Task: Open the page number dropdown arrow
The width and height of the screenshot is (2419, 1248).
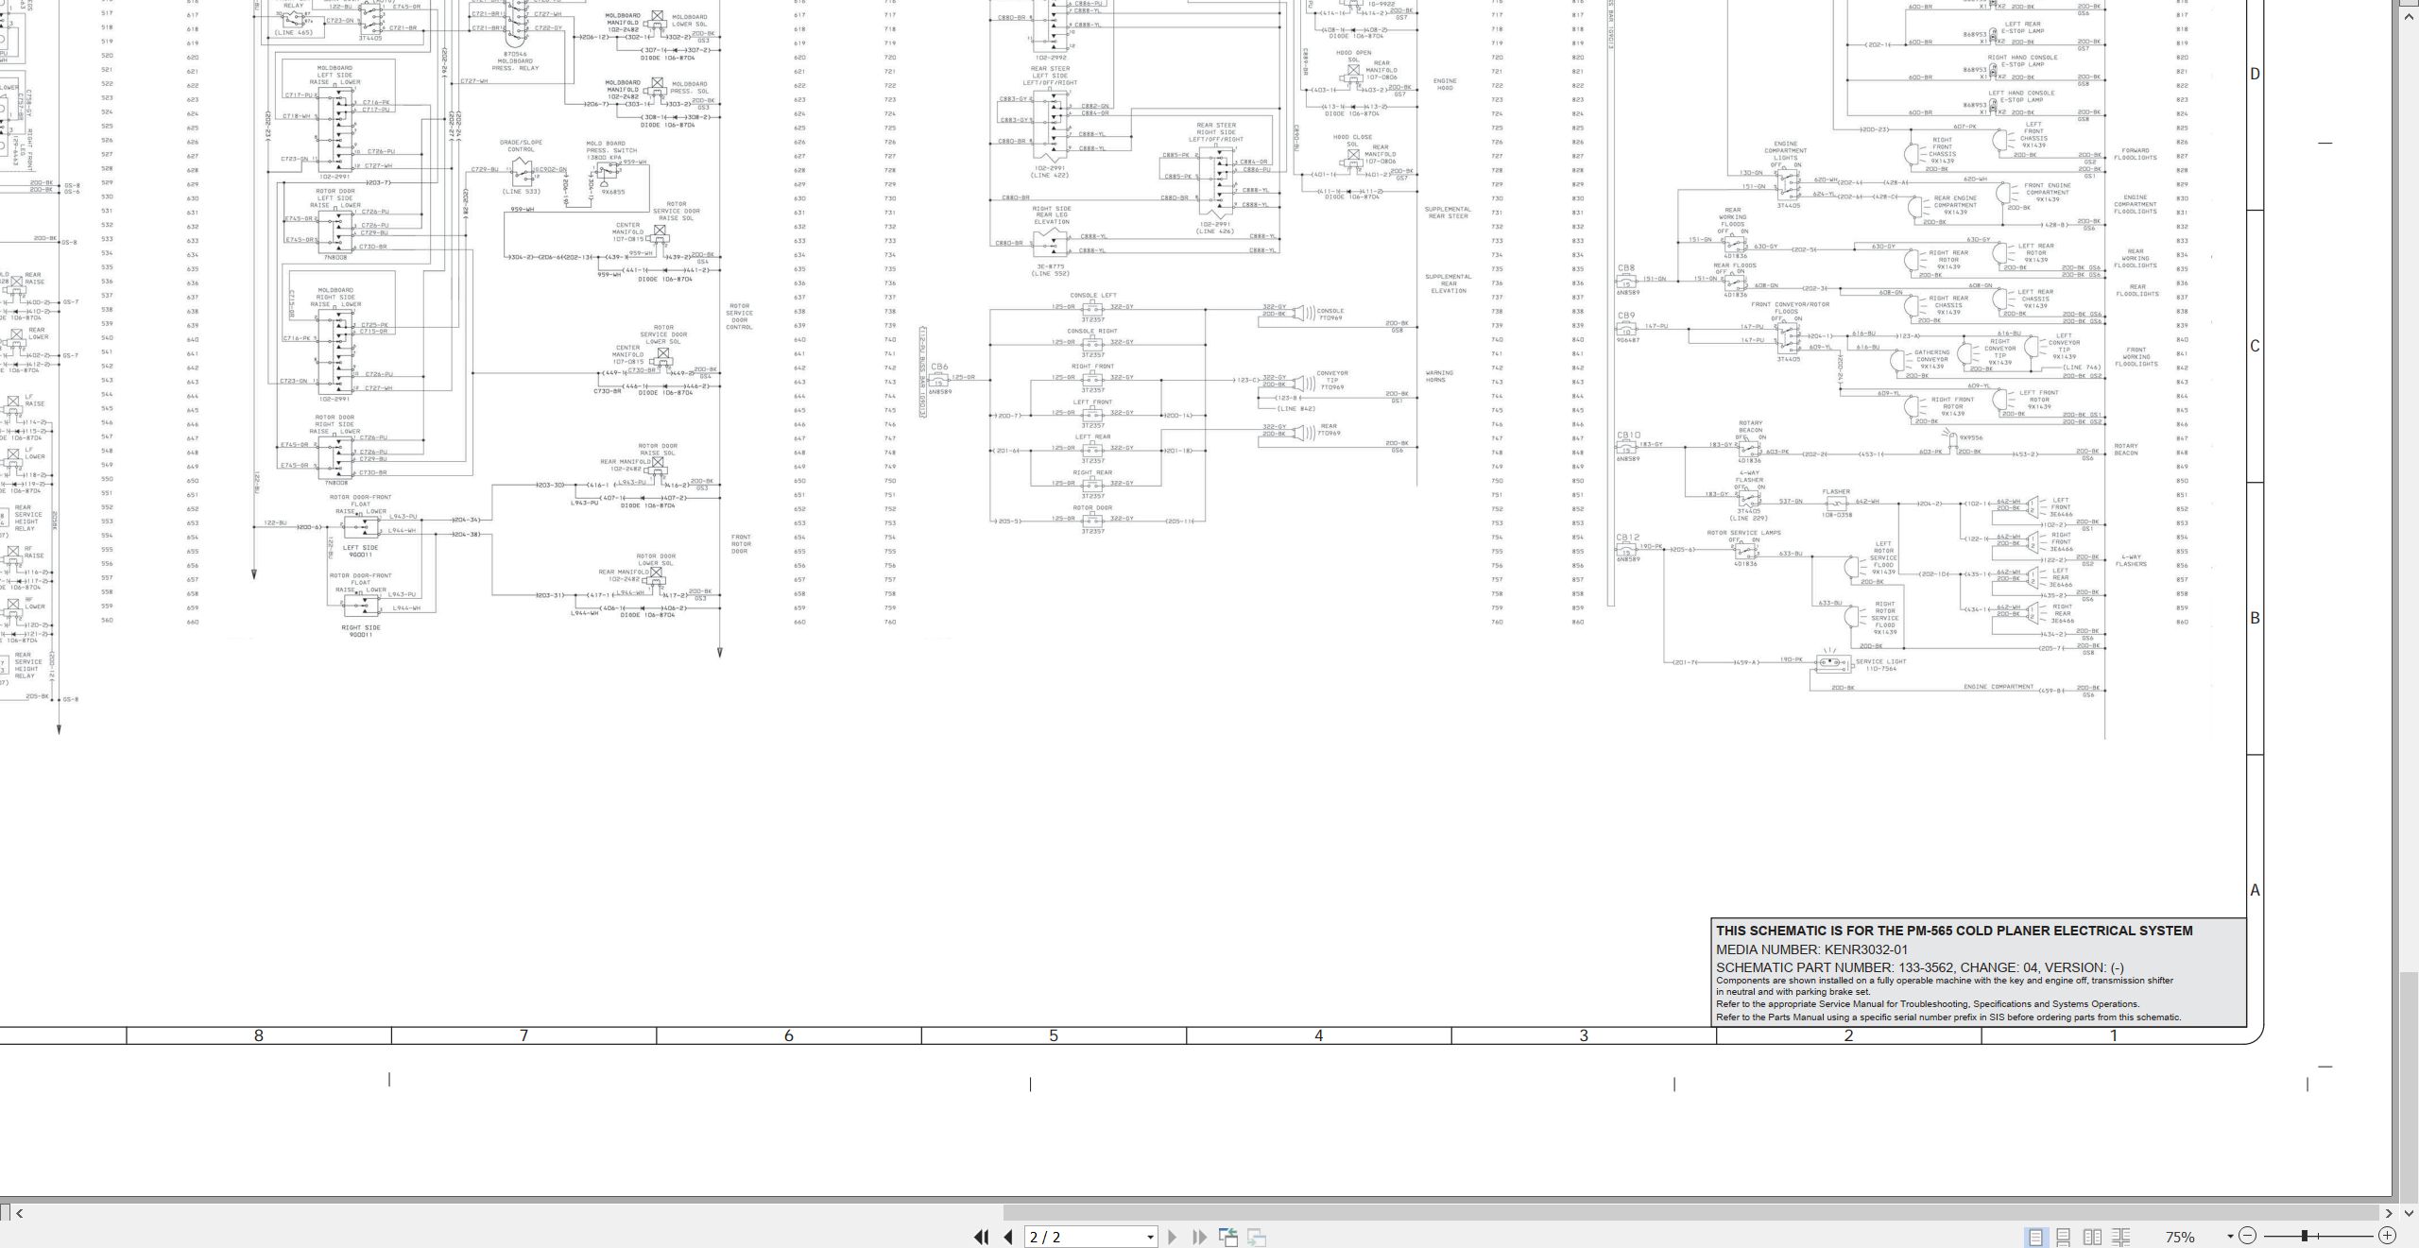Action: click(x=1150, y=1237)
